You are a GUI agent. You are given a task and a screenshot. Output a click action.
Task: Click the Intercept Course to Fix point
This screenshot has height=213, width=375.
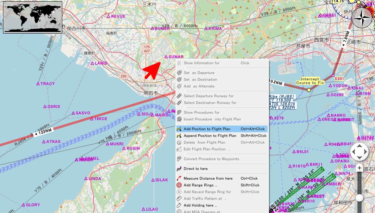tap(309, 90)
